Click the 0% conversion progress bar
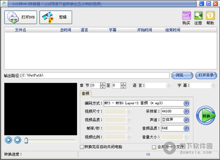This screenshot has height=160, width=220. [148, 155]
